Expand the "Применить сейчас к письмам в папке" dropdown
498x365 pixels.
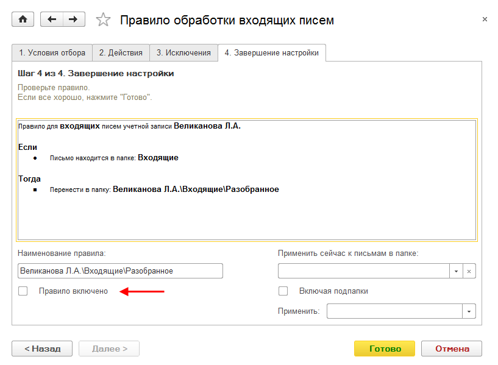(457, 271)
